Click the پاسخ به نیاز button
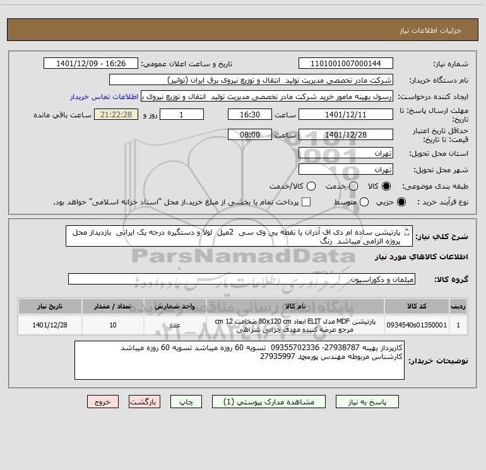 tap(367, 401)
